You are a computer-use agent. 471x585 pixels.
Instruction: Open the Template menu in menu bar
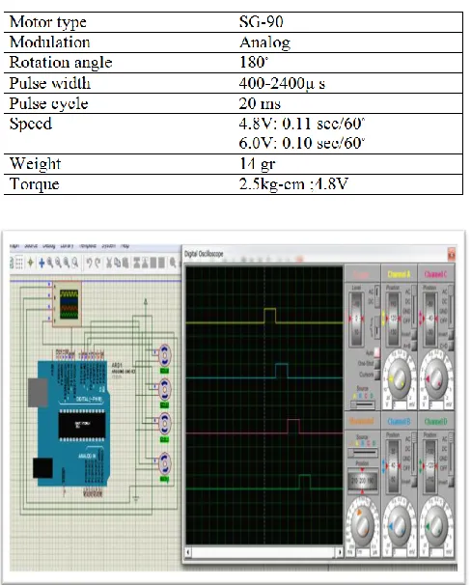point(88,246)
